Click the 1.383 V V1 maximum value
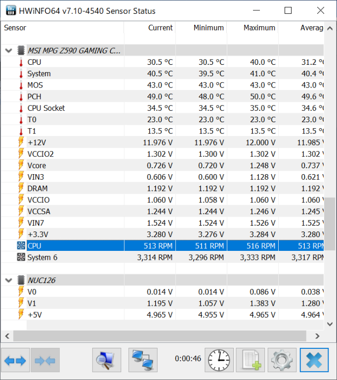The image size is (337, 380). [262, 303]
